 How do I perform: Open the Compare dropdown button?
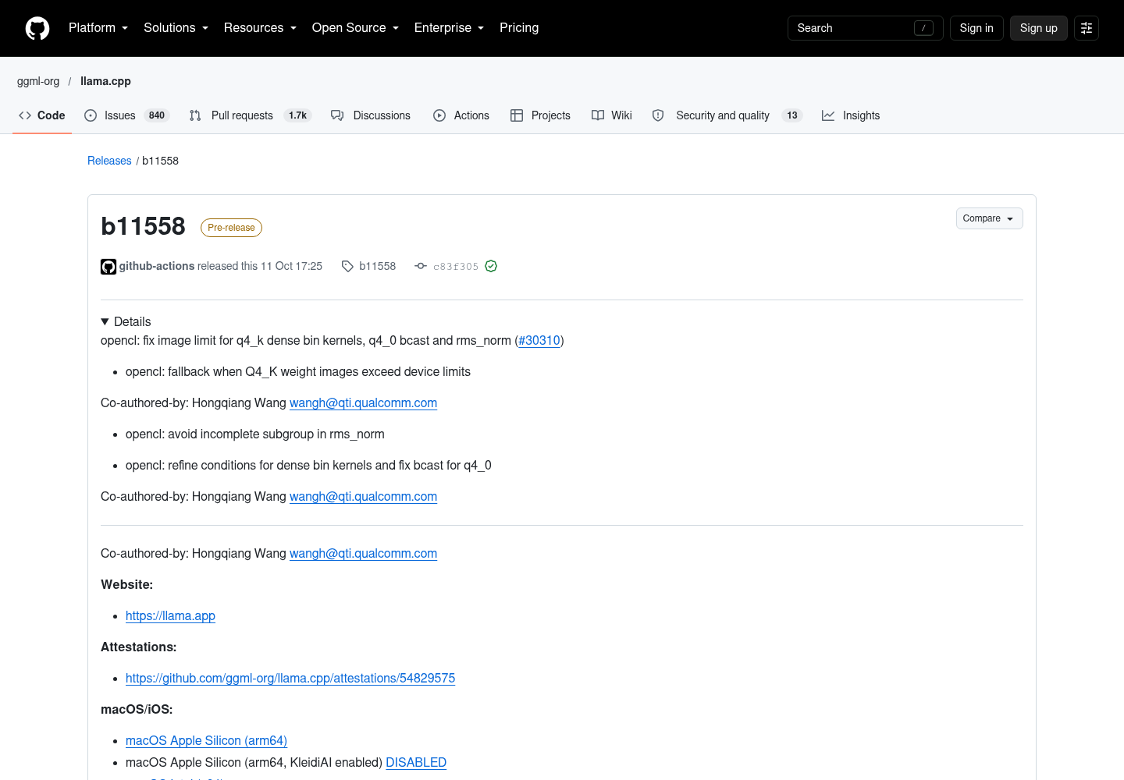[989, 218]
